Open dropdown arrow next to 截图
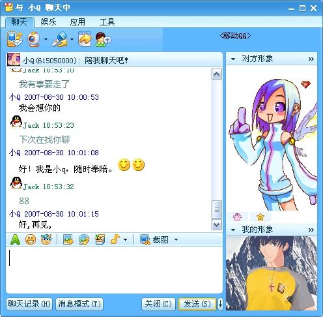This screenshot has height=317, width=323. point(176,240)
